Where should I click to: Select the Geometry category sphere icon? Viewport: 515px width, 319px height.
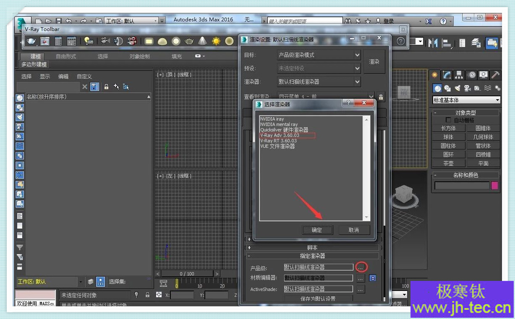click(438, 88)
